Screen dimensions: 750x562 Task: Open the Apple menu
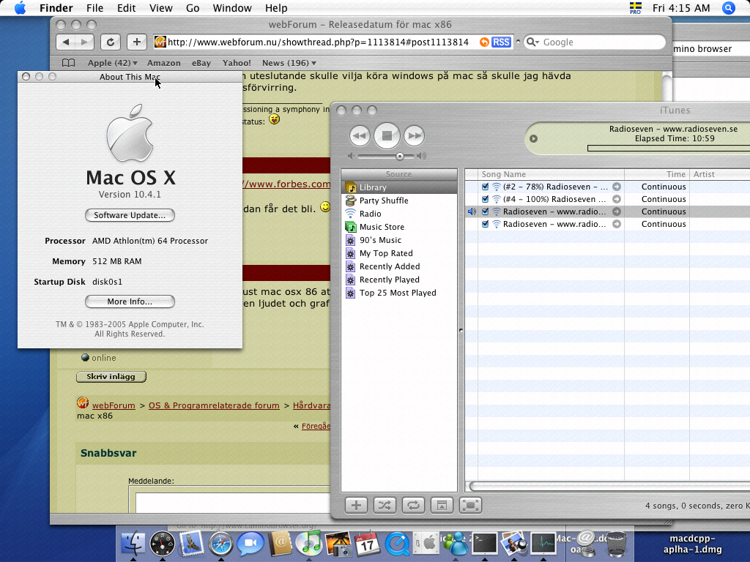tap(20, 8)
